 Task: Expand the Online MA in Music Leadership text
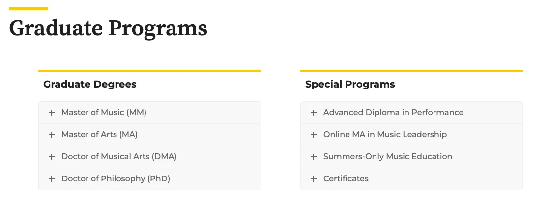coord(385,135)
